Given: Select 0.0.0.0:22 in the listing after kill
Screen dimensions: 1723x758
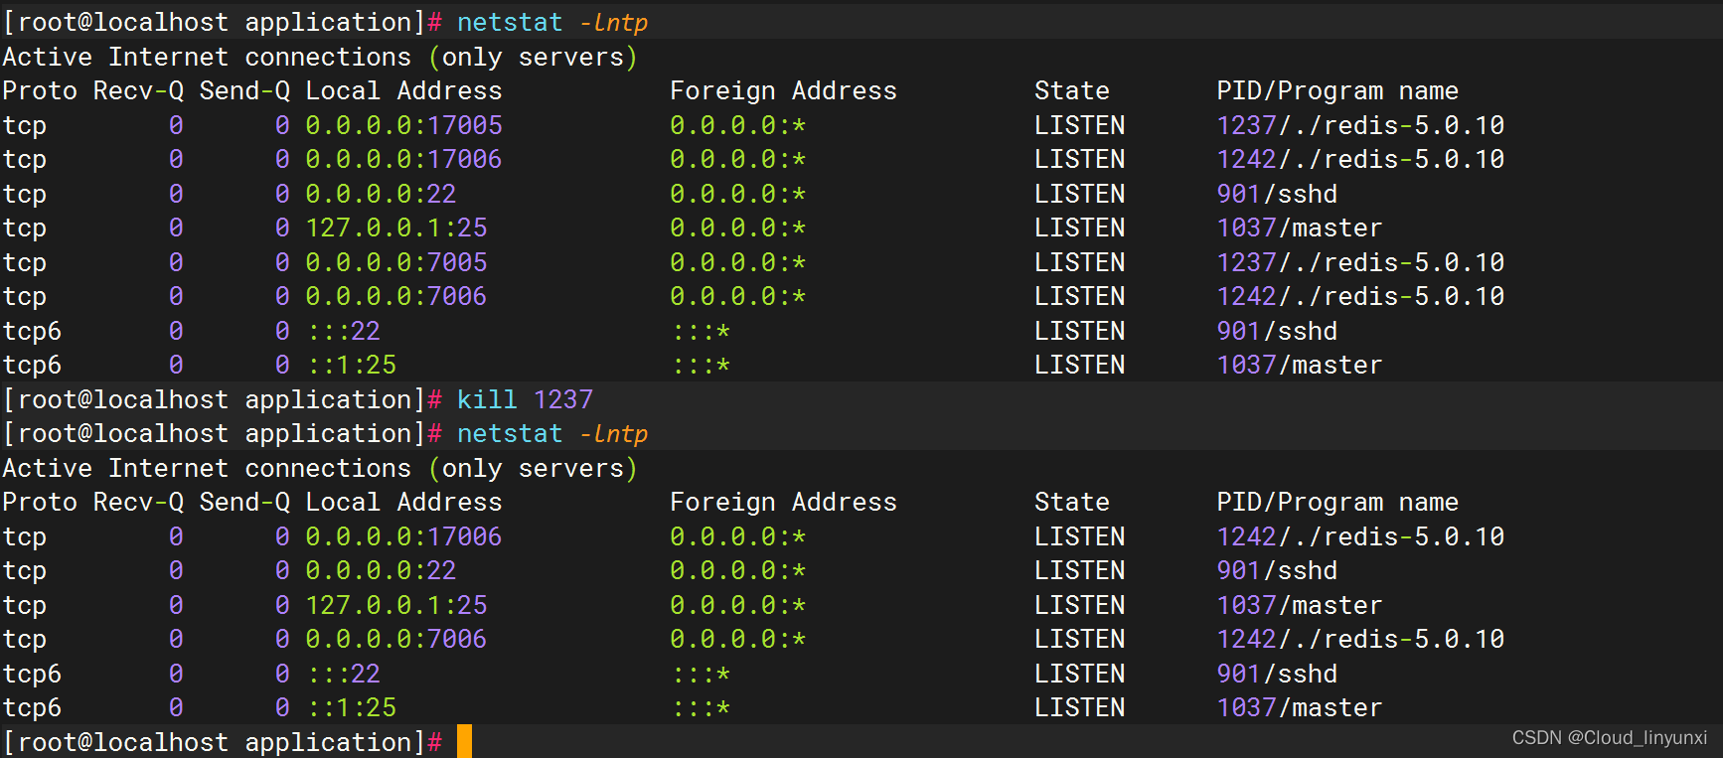Looking at the screenshot, I should (x=381, y=570).
